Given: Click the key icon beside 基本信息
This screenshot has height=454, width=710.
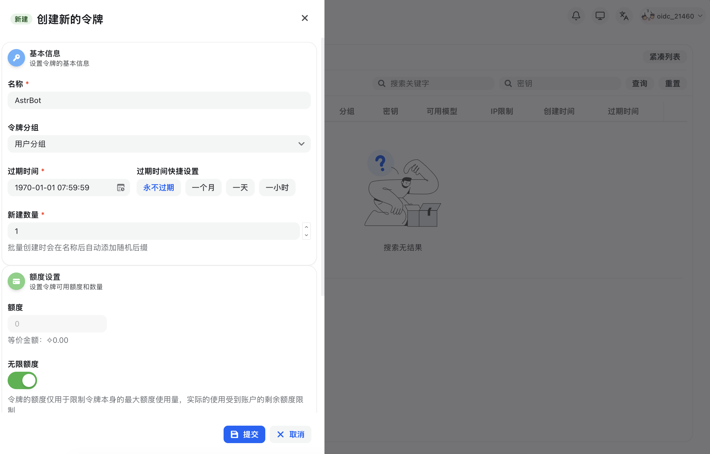Looking at the screenshot, I should [16, 58].
